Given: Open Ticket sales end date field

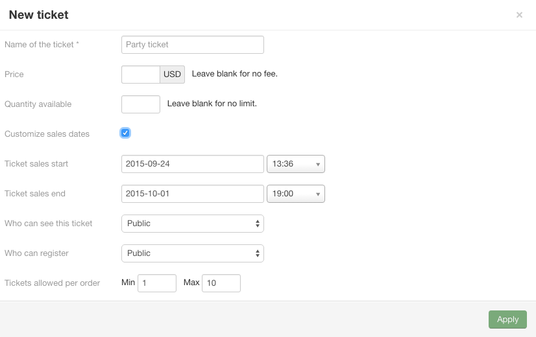Looking at the screenshot, I should 193,194.
